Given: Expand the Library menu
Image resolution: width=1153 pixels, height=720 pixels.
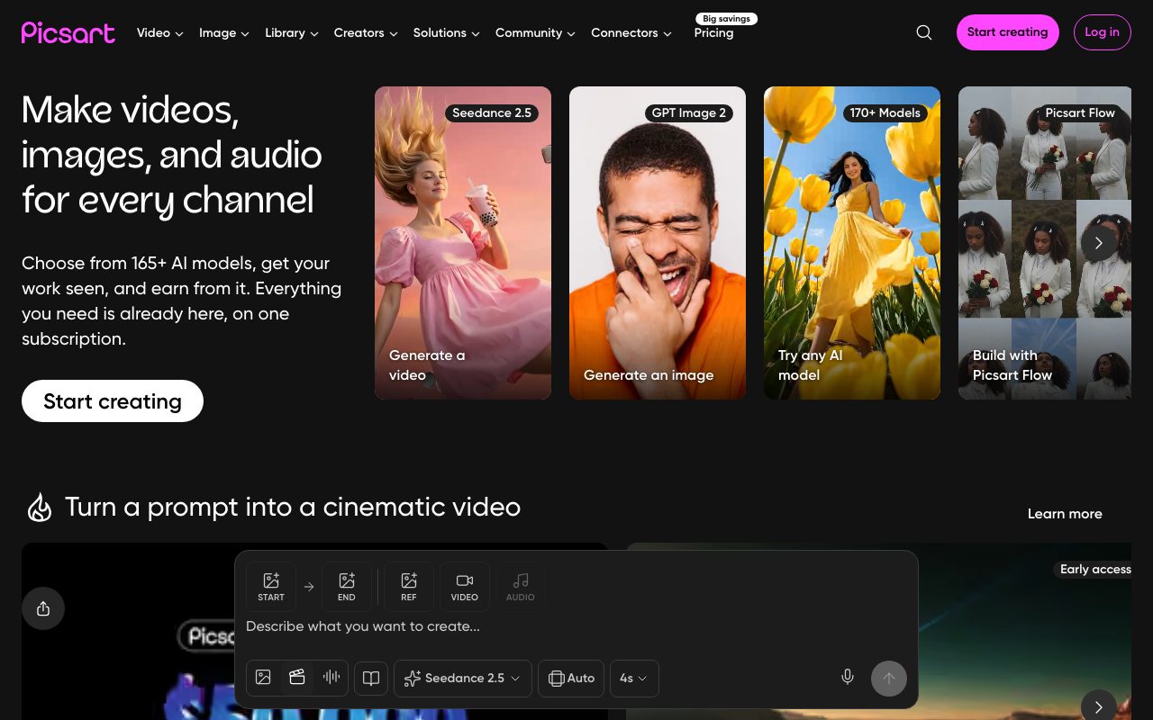Looking at the screenshot, I should pyautogui.click(x=292, y=32).
